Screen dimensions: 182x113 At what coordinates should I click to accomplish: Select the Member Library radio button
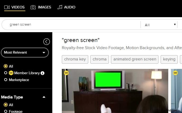click(x=6, y=73)
